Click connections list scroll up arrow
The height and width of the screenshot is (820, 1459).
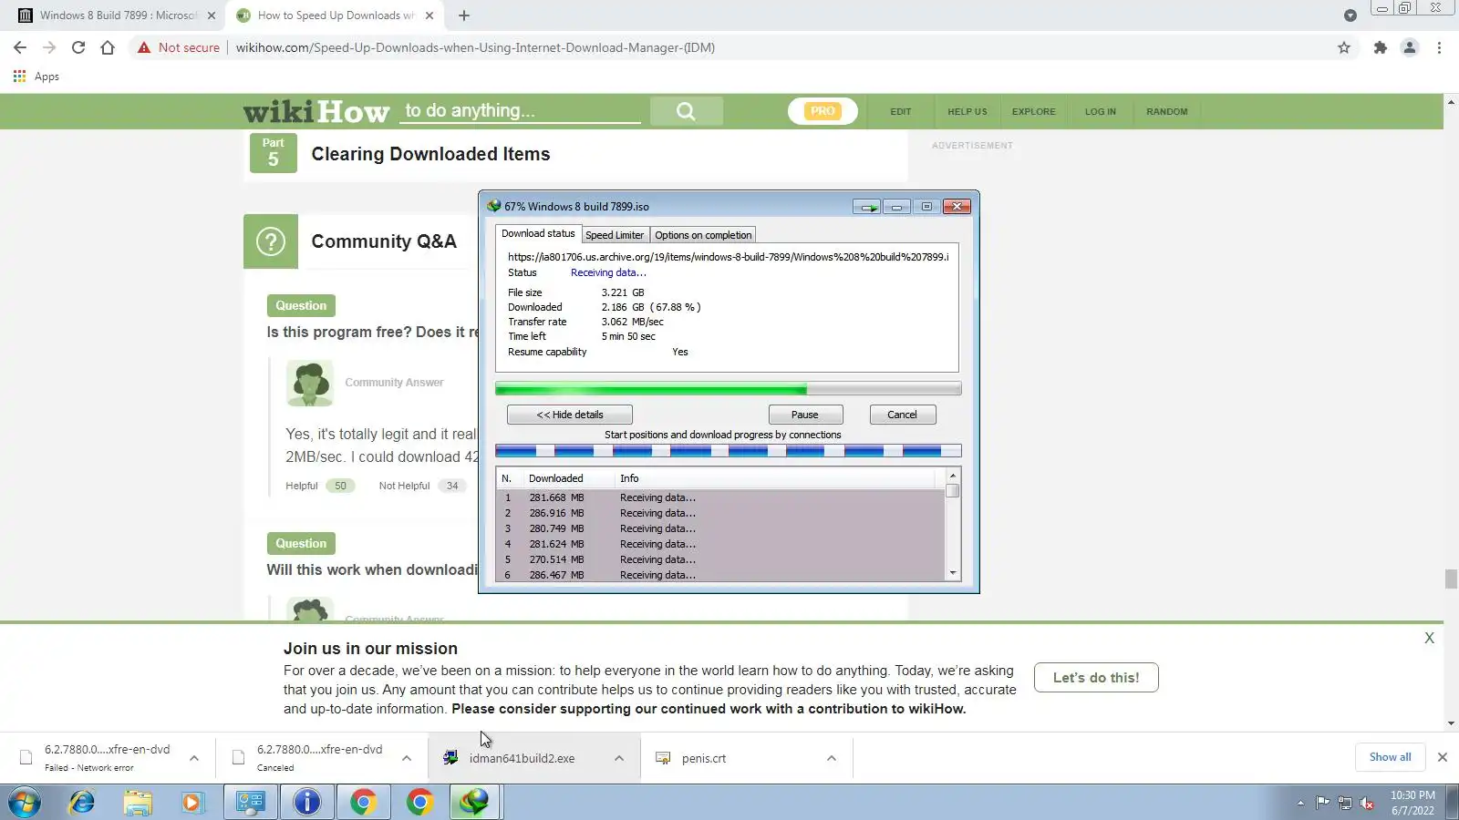coord(953,476)
